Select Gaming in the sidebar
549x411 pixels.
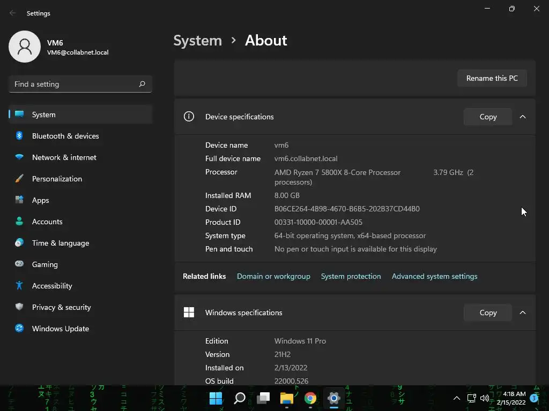coord(80,264)
